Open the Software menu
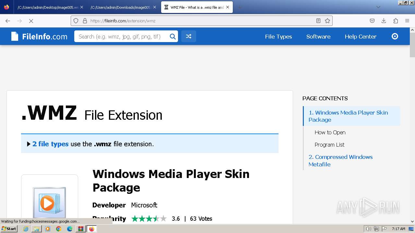The height and width of the screenshot is (233, 415). (x=318, y=37)
